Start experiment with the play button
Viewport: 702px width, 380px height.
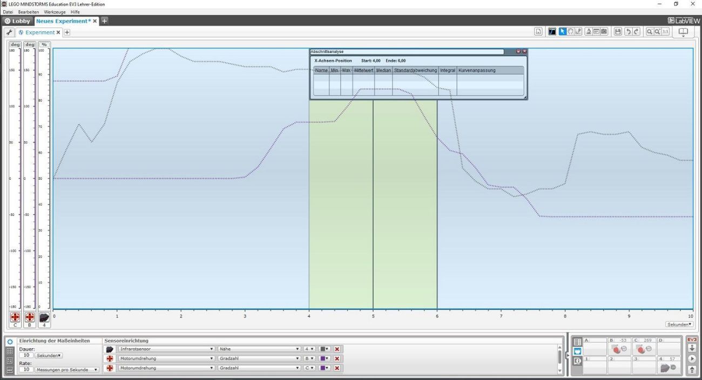(692, 359)
